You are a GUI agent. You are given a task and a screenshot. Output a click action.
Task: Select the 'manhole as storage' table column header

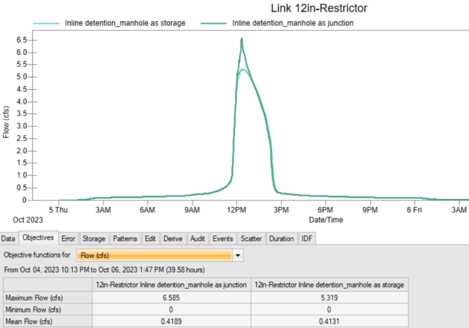pos(328,285)
